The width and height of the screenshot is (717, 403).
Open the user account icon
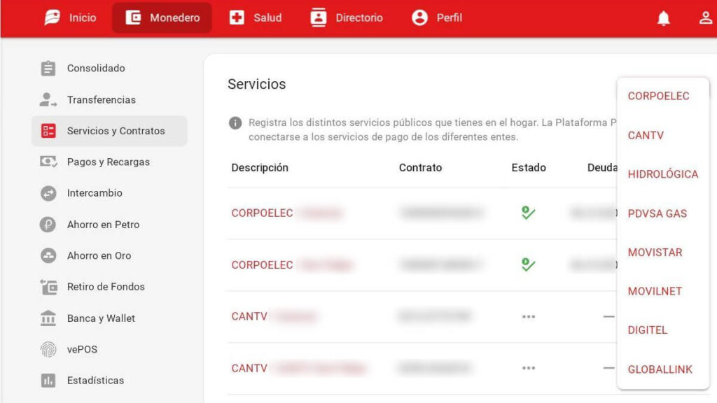(705, 19)
